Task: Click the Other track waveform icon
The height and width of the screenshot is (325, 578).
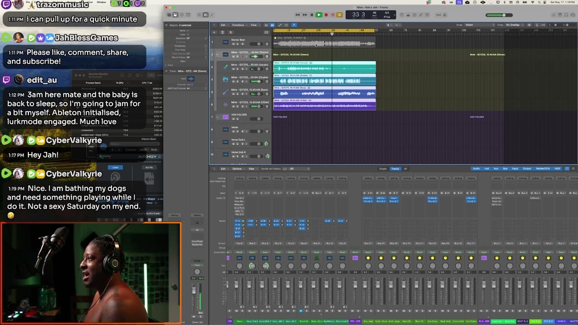Action: [x=226, y=104]
